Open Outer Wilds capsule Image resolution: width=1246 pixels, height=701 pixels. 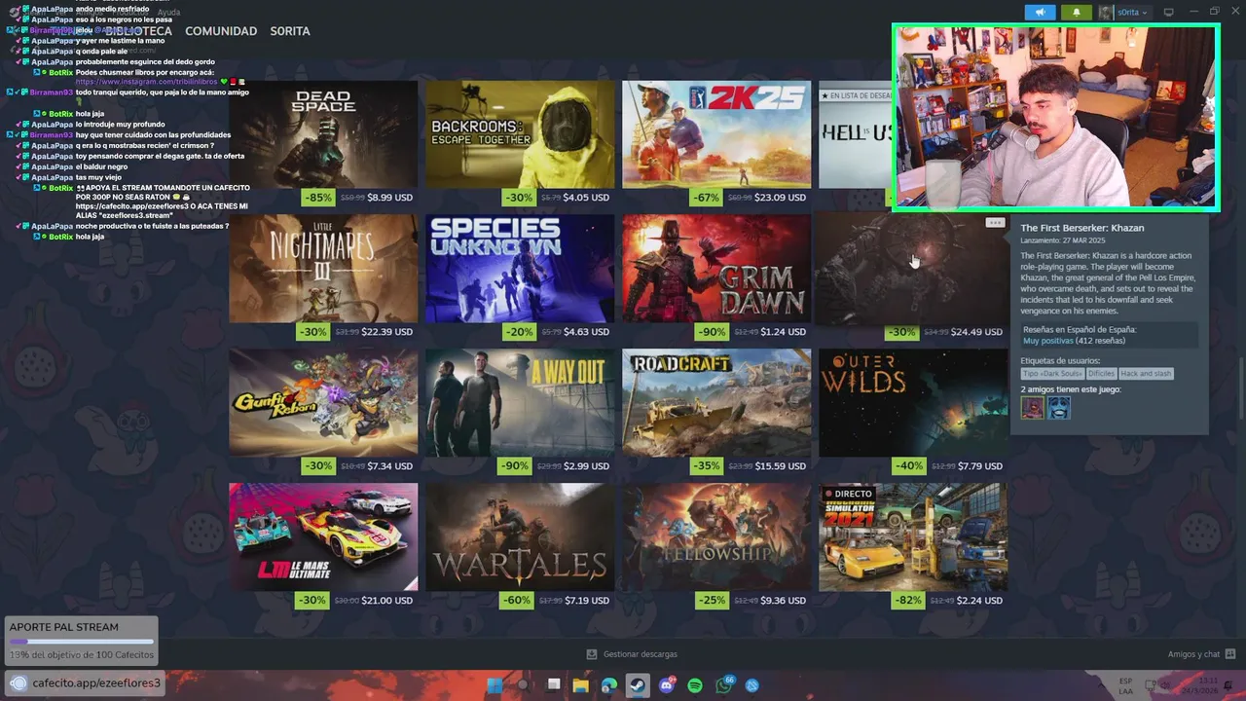pos(913,403)
